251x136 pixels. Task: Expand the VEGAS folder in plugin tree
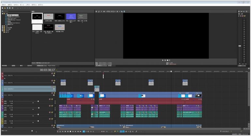coord(3,30)
